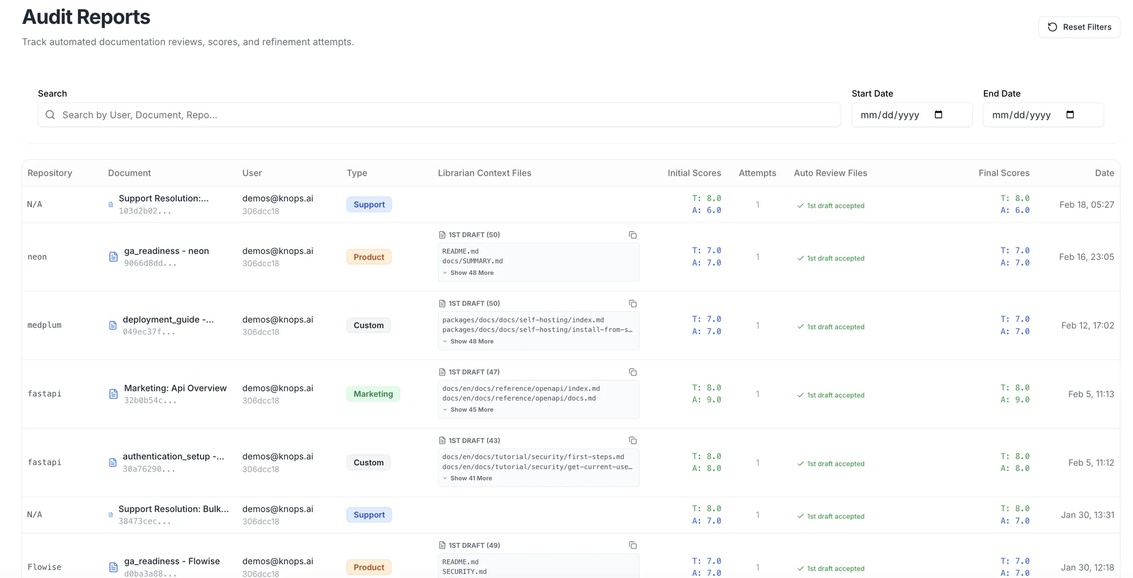Click the Marketing type tag

[373, 394]
